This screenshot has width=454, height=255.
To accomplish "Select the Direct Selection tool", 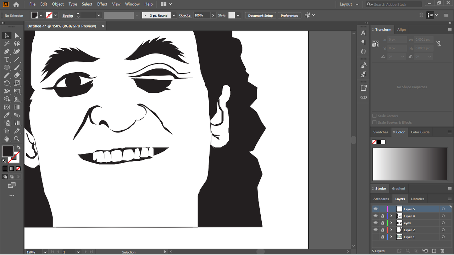I will [17, 35].
